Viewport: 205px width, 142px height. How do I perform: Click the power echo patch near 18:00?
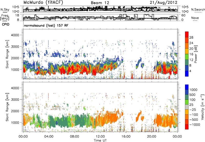[x=139, y=63]
